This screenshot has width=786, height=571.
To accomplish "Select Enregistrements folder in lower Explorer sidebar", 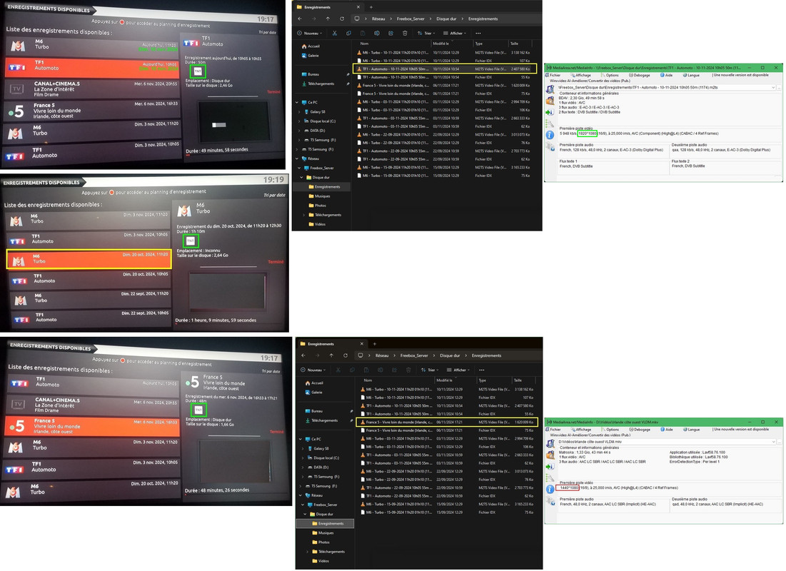I will (x=326, y=523).
